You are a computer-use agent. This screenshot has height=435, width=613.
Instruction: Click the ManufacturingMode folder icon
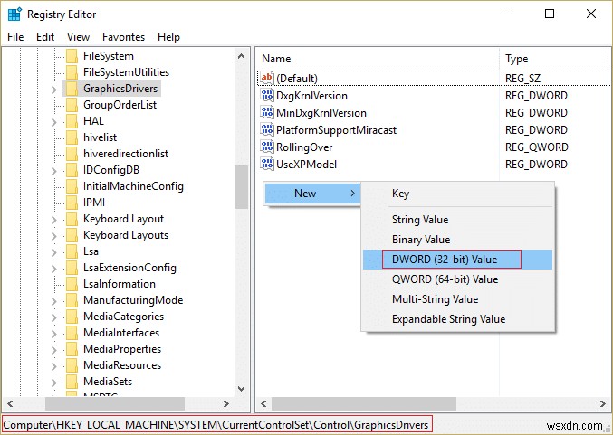tap(72, 300)
